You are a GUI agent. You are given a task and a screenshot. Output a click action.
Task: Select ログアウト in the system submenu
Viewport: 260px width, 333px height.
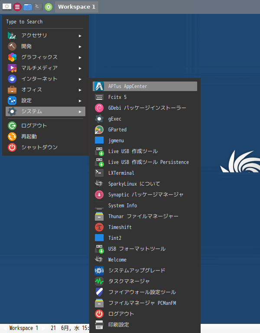pos(145,313)
